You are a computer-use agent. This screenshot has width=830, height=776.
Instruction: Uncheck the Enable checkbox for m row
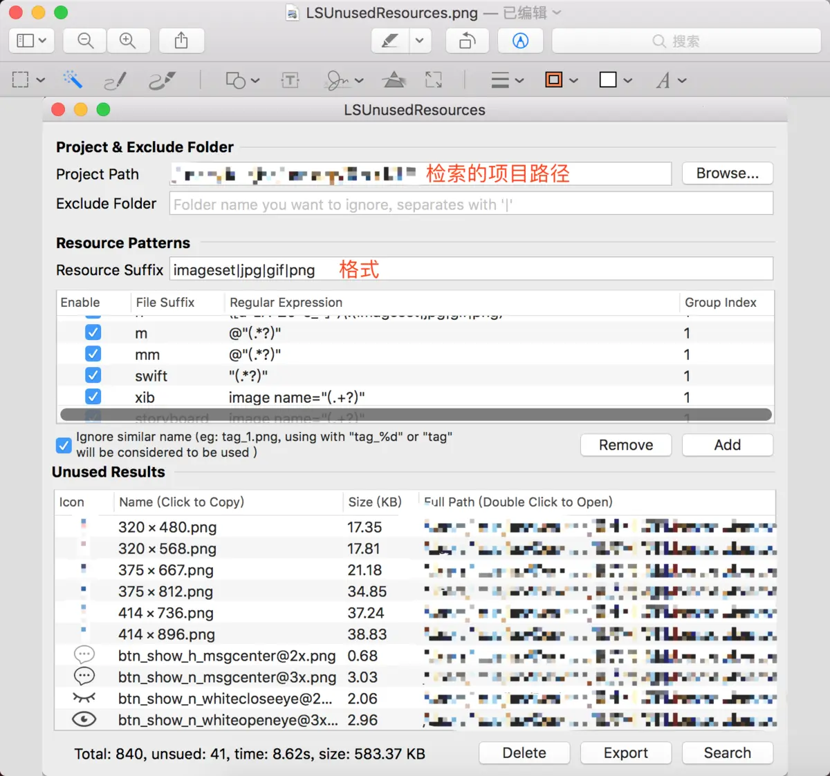(x=93, y=332)
